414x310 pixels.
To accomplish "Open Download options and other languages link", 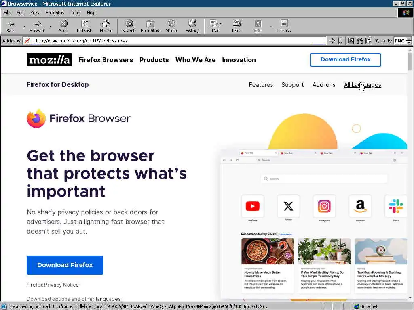I will 74,299.
